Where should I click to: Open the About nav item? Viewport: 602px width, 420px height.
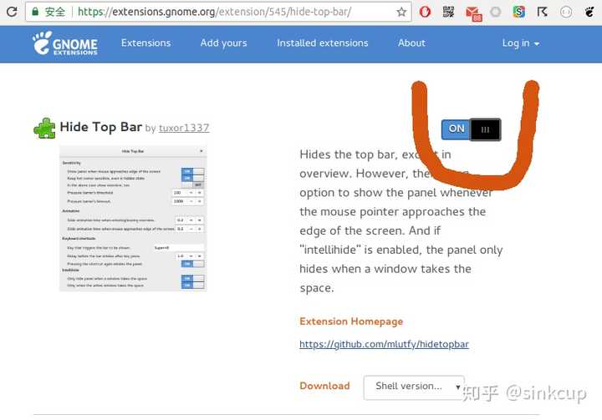point(411,43)
